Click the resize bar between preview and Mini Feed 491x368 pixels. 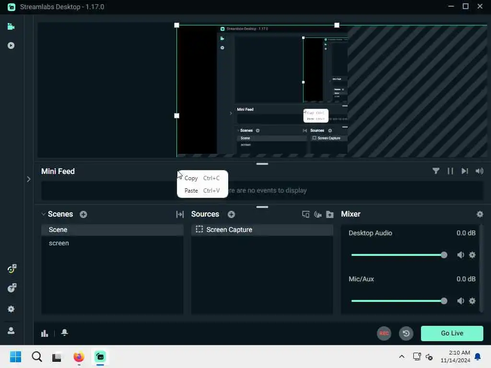[262, 164]
